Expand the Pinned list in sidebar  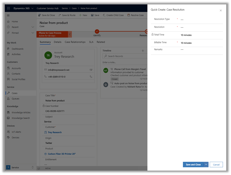tap(33, 33)
